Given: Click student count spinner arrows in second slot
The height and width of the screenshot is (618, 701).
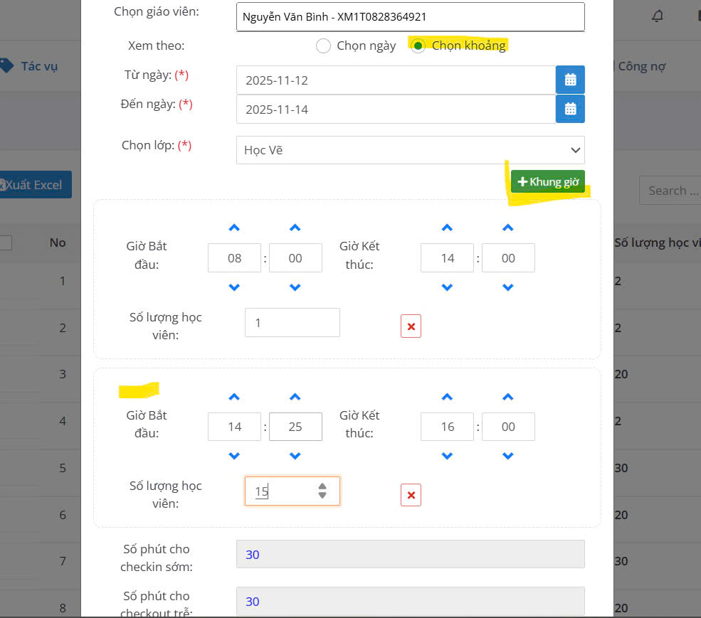Looking at the screenshot, I should pyautogui.click(x=322, y=491).
